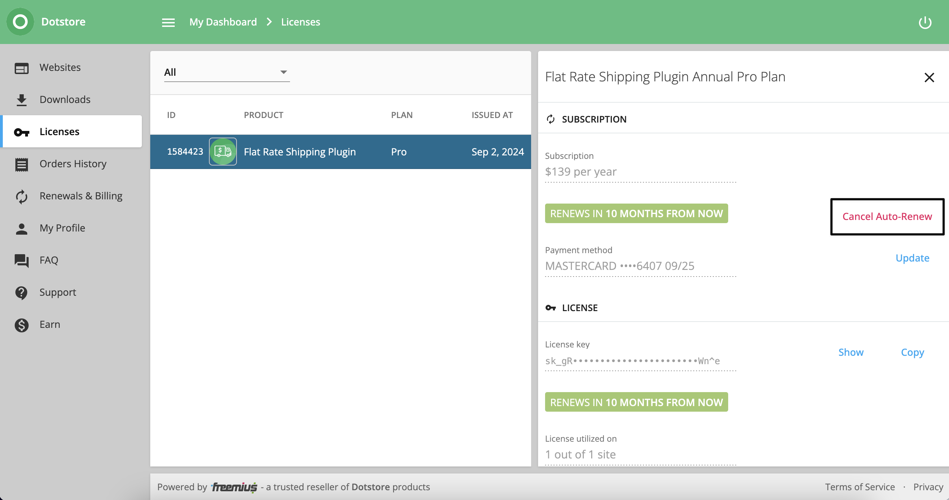Click the Flat Rate Shipping truck icon
949x500 pixels.
pyautogui.click(x=223, y=151)
